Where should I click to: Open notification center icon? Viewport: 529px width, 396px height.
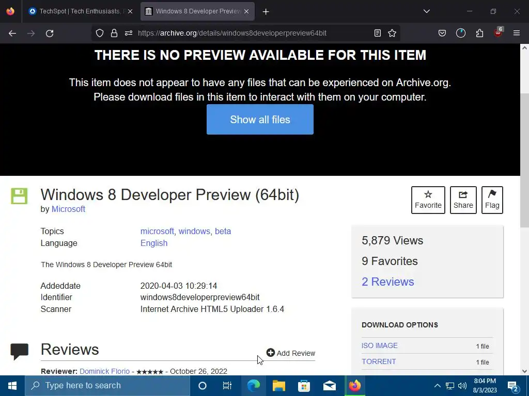point(513,386)
